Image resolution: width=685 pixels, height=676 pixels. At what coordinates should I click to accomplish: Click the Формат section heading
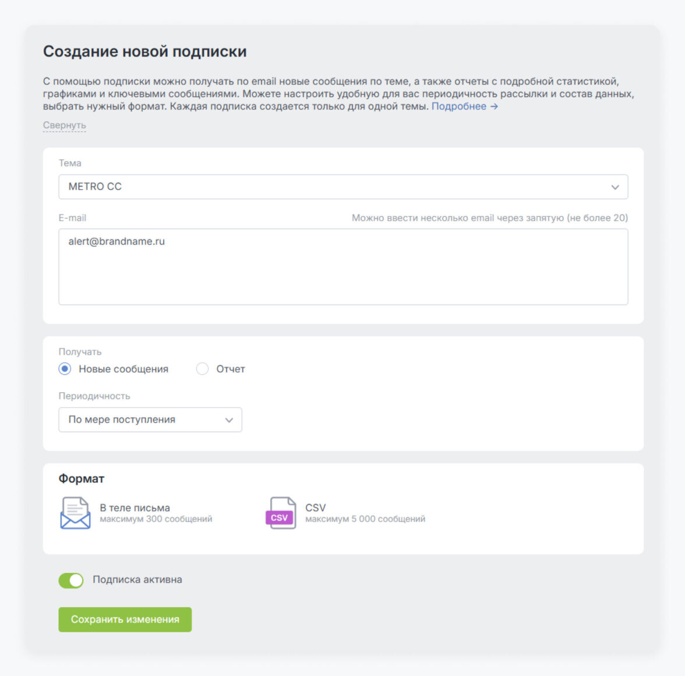(x=81, y=479)
